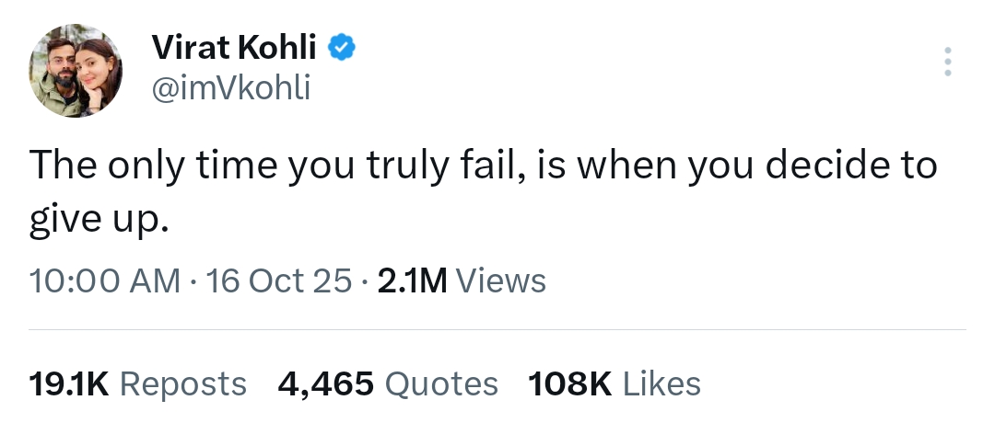Open Virat Kohli's profile picture
This screenshot has width=995, height=423.
click(76, 71)
